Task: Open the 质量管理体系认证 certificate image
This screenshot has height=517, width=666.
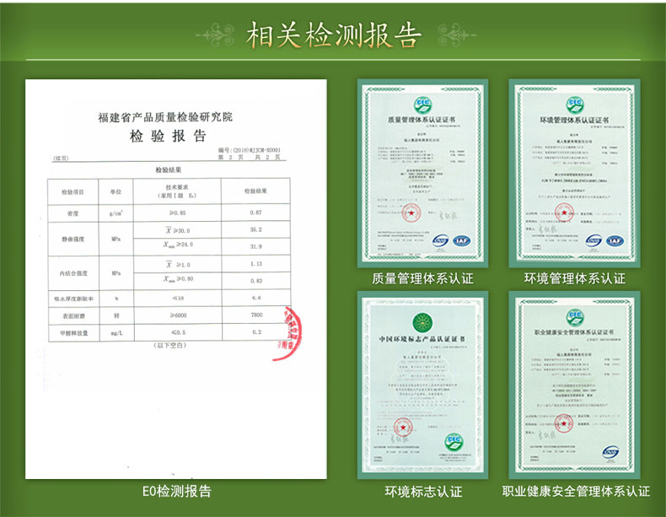Action: [422, 173]
